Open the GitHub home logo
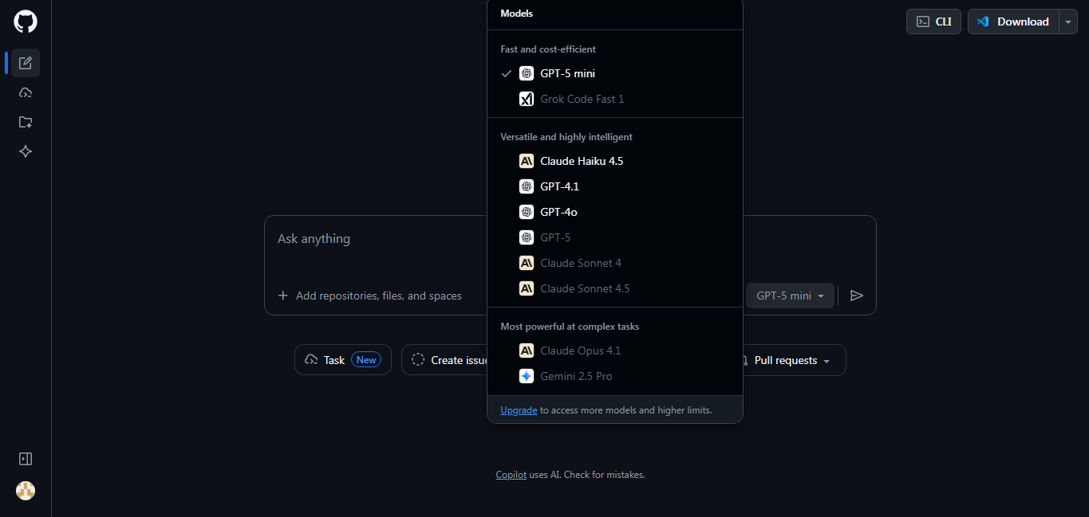The width and height of the screenshot is (1089, 517). tap(25, 22)
